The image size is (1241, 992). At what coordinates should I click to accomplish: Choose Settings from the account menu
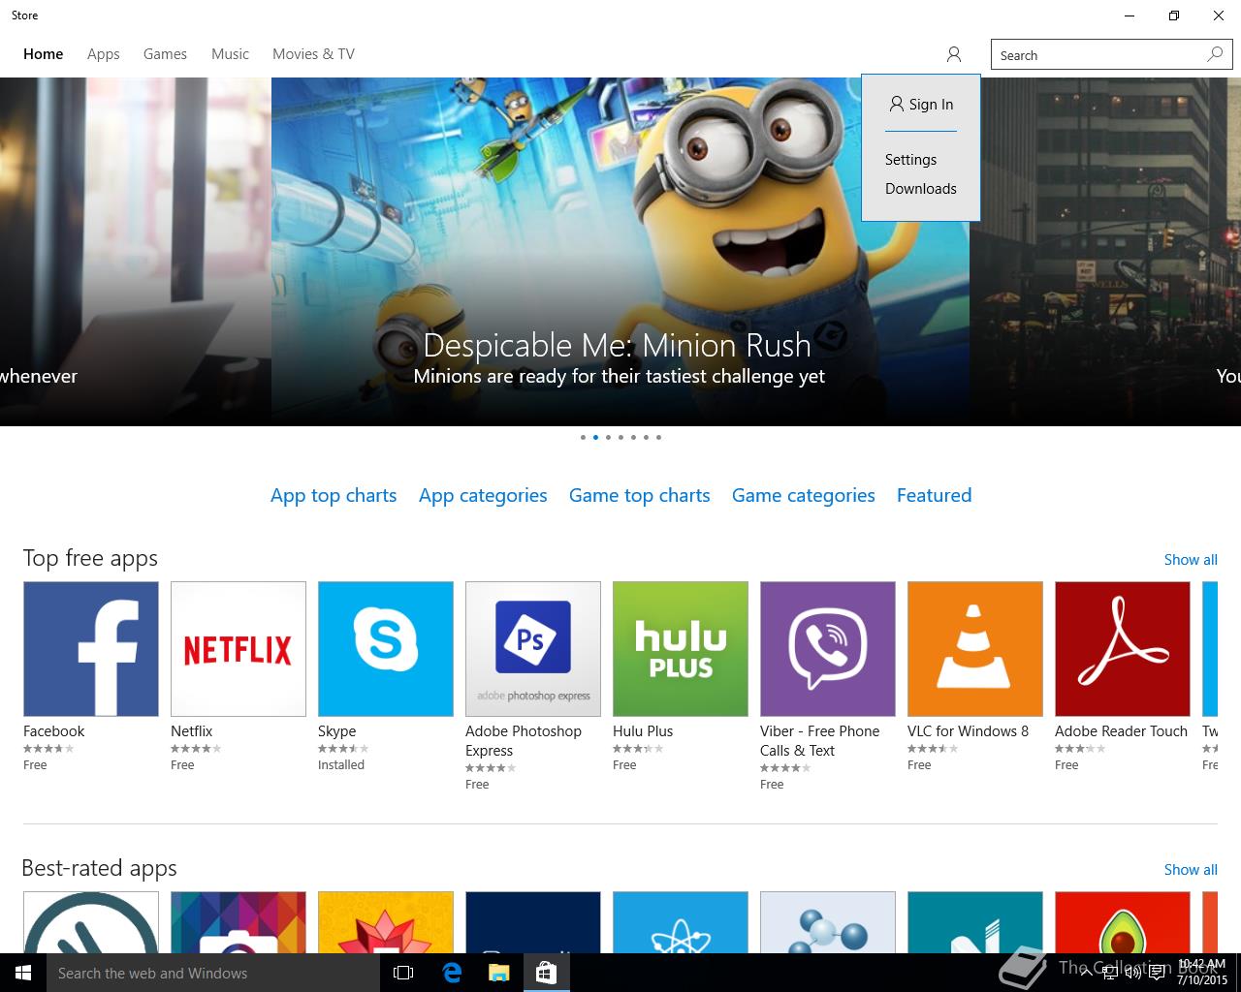(911, 160)
